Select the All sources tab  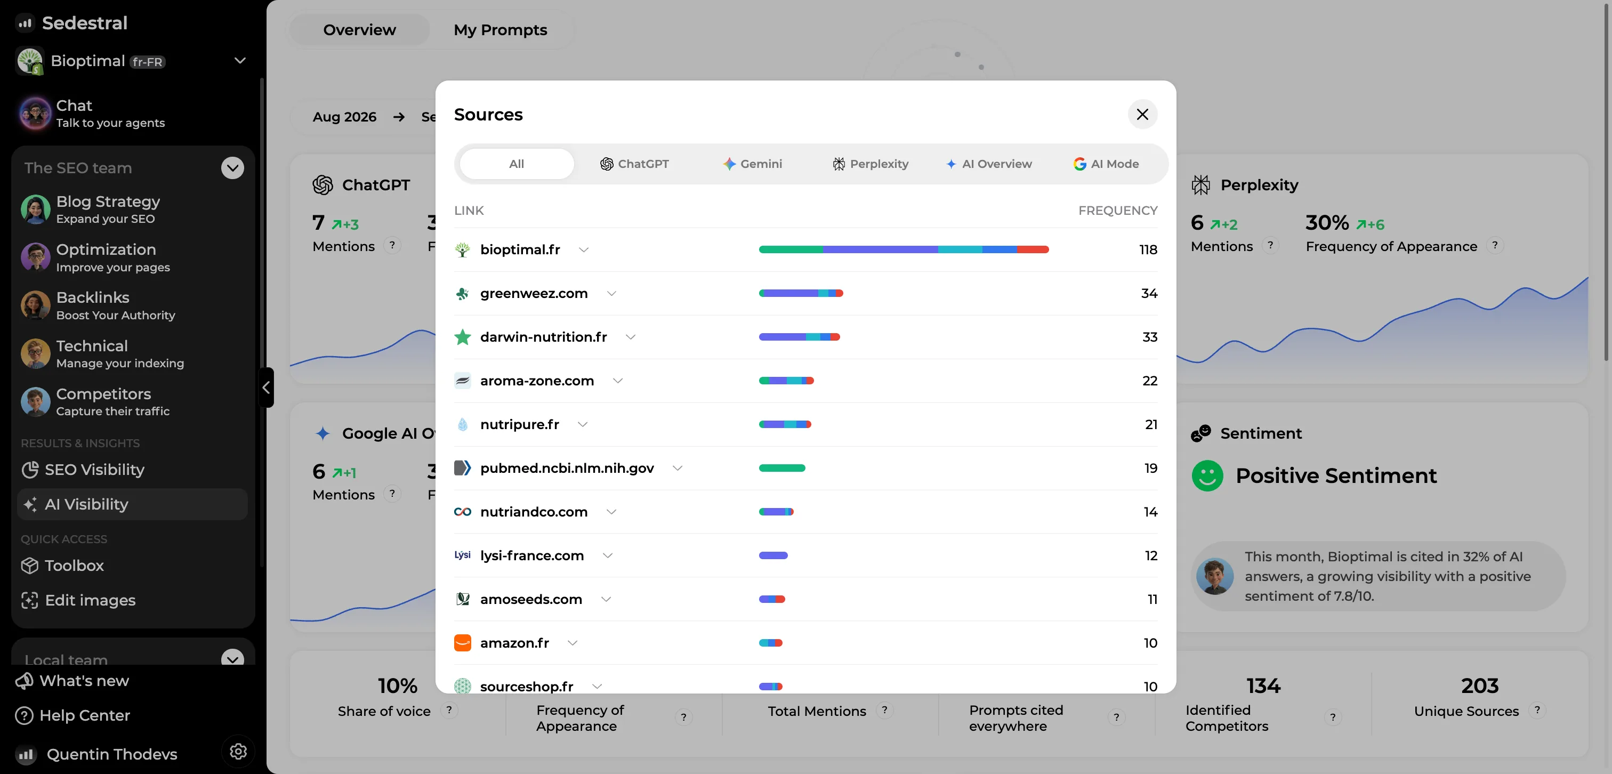(516, 164)
